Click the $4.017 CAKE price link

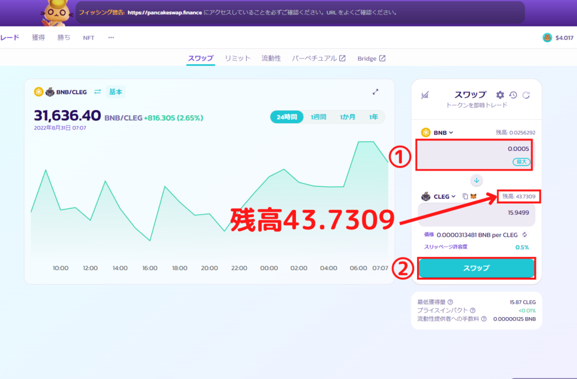pyautogui.click(x=564, y=38)
